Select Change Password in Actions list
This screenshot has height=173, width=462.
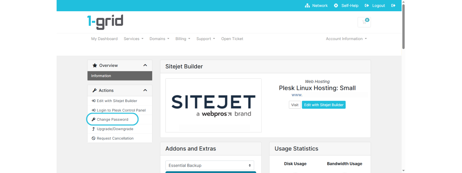point(112,120)
